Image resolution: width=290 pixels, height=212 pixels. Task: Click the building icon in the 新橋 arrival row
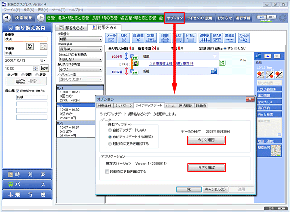click(x=214, y=71)
